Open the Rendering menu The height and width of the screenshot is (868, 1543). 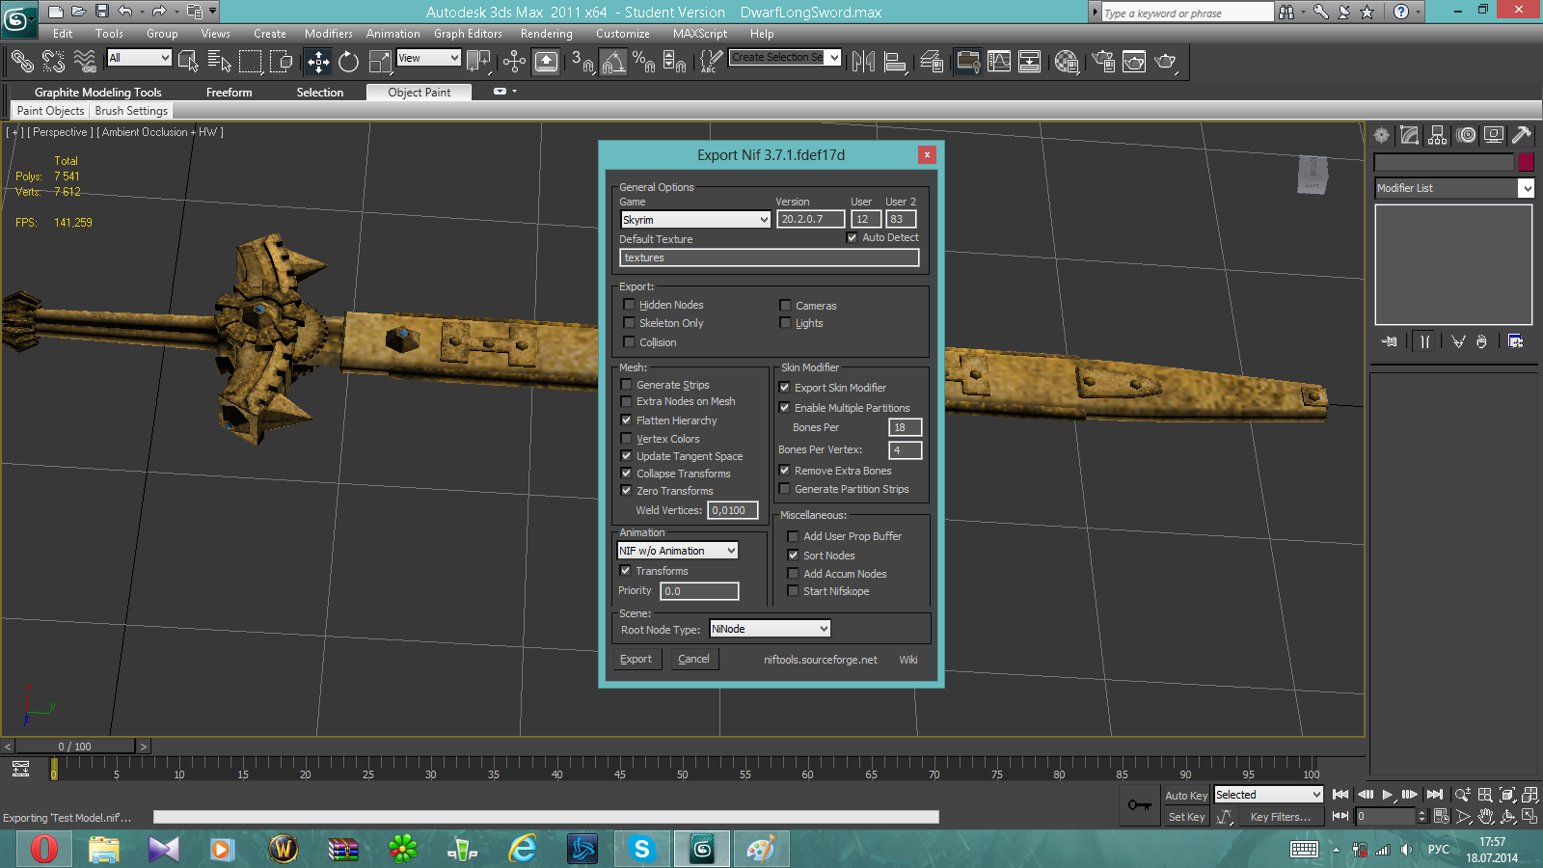(x=547, y=34)
